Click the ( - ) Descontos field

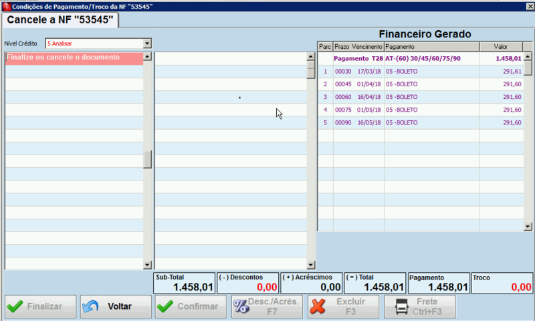pos(248,283)
